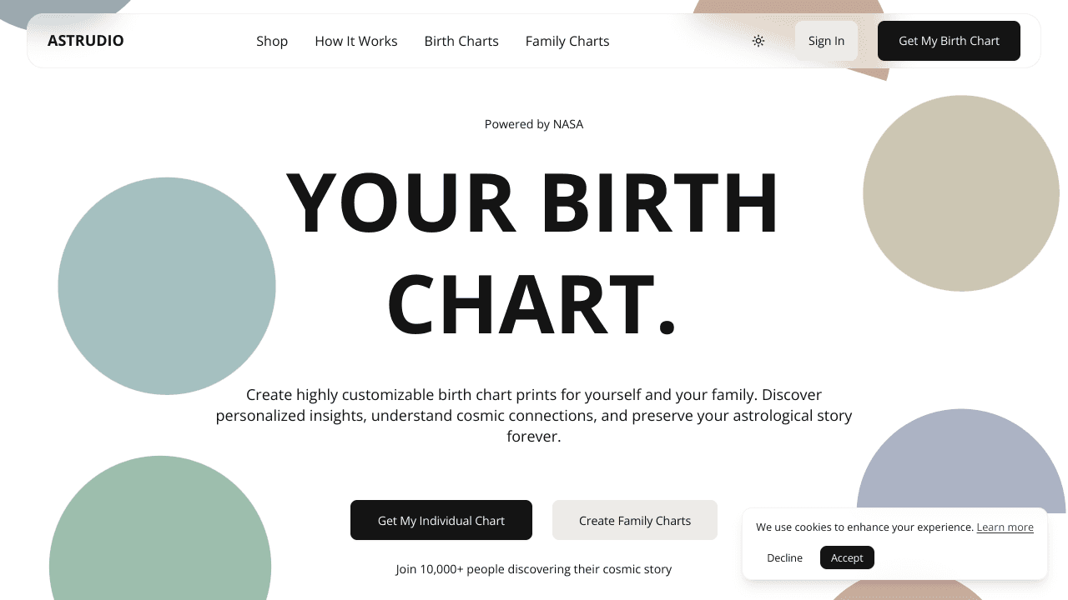The width and height of the screenshot is (1068, 600).
Task: Select Family Charts in the navigation
Action: tap(567, 41)
